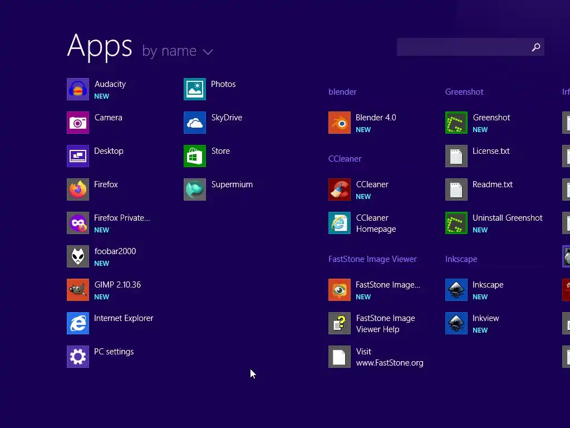Open the Inkview icon
The image size is (570, 428).
[x=456, y=323]
